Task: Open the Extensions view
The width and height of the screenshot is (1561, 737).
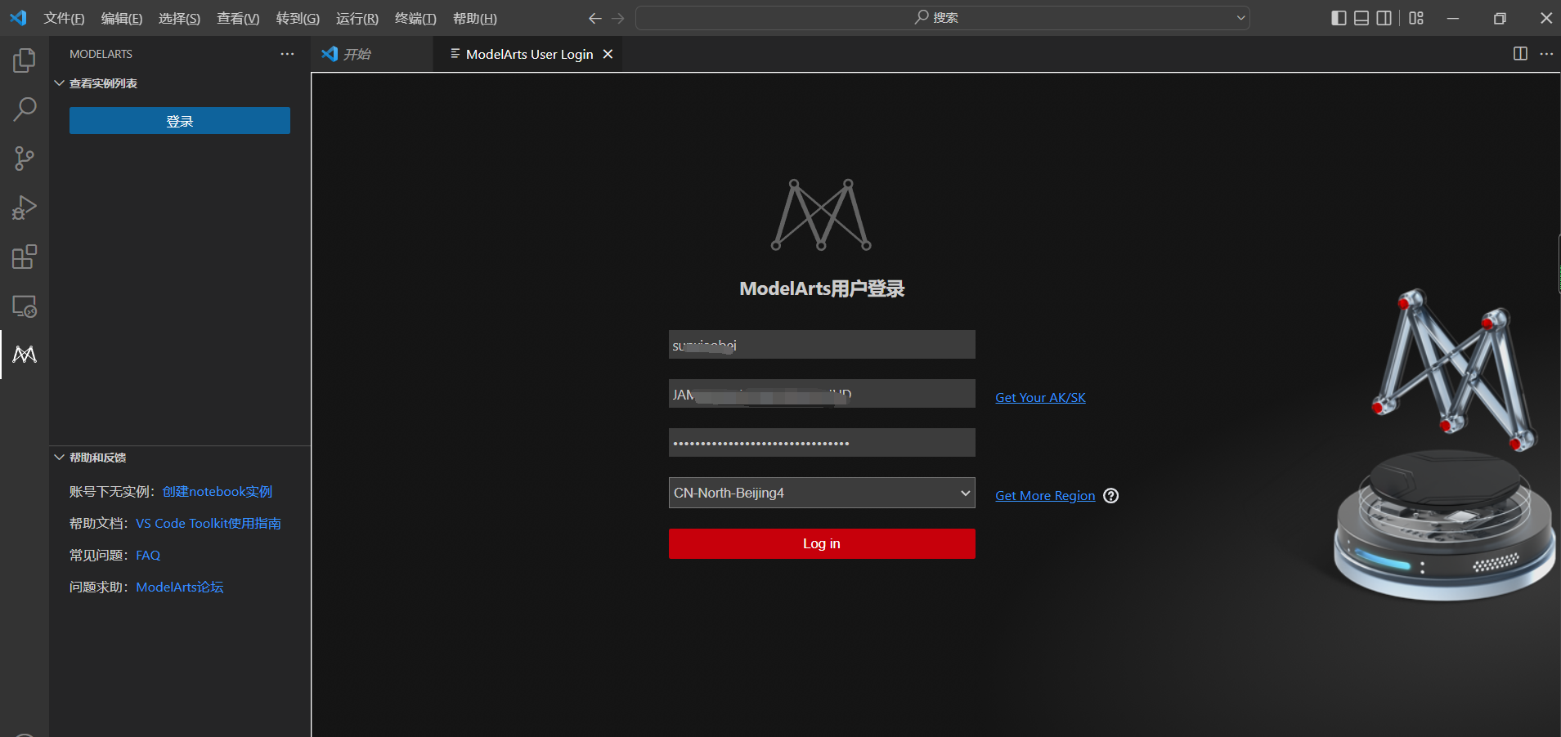Action: (x=25, y=257)
